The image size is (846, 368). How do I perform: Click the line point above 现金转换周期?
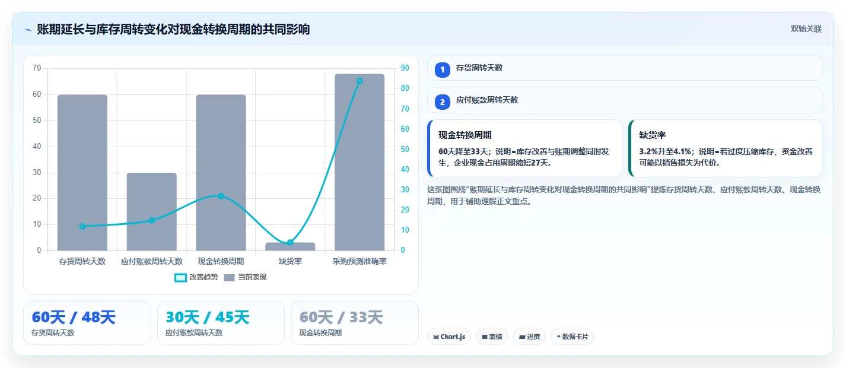point(221,196)
